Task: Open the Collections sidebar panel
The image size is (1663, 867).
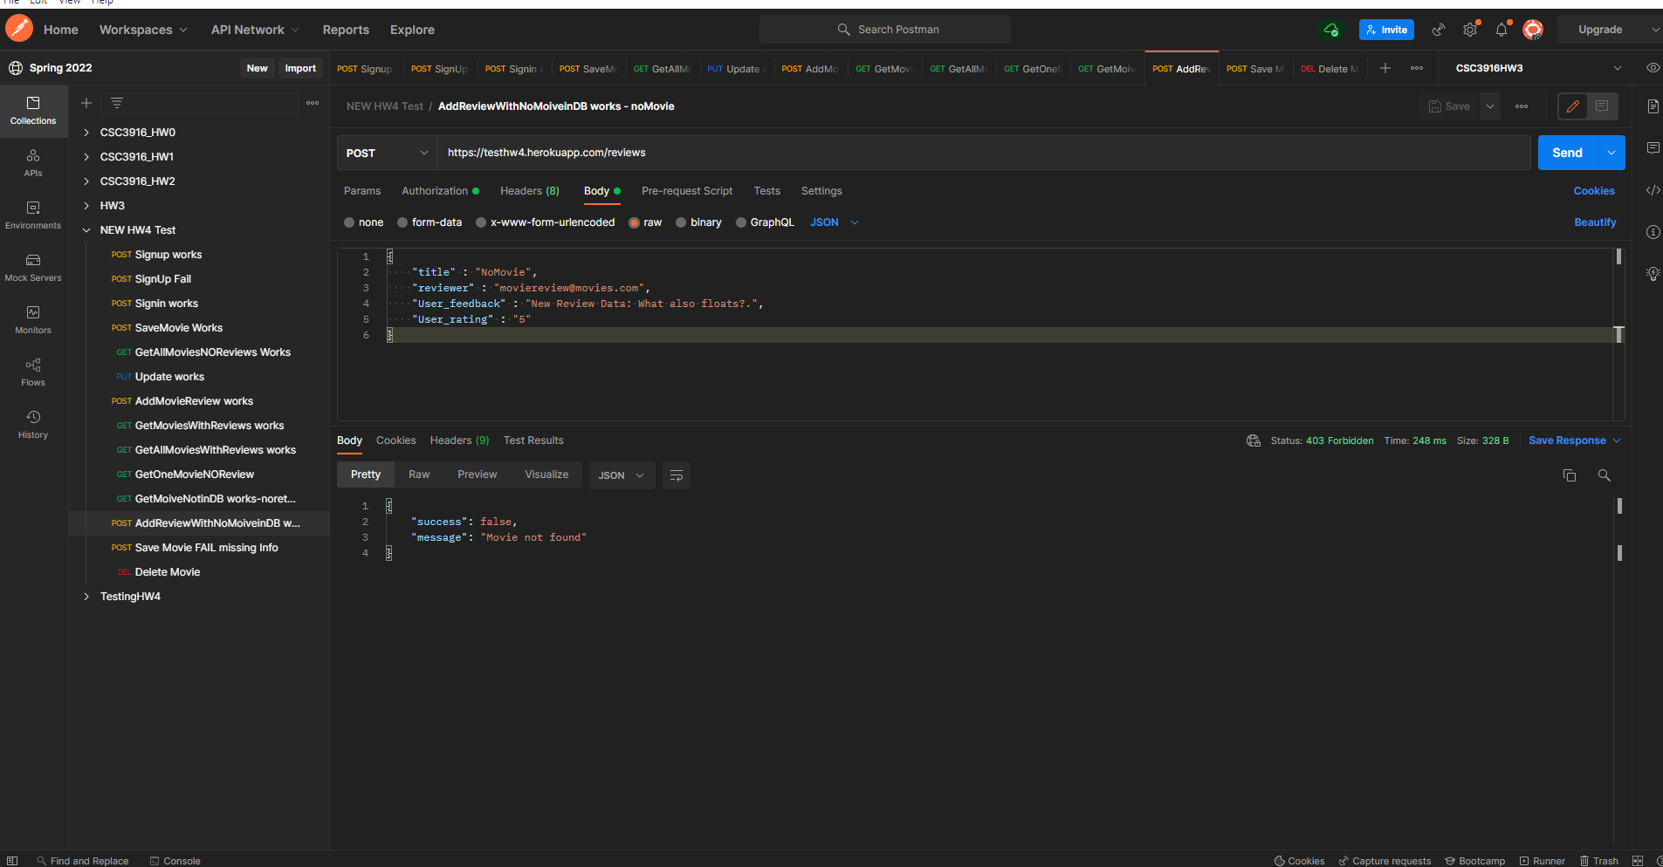Action: (x=32, y=111)
